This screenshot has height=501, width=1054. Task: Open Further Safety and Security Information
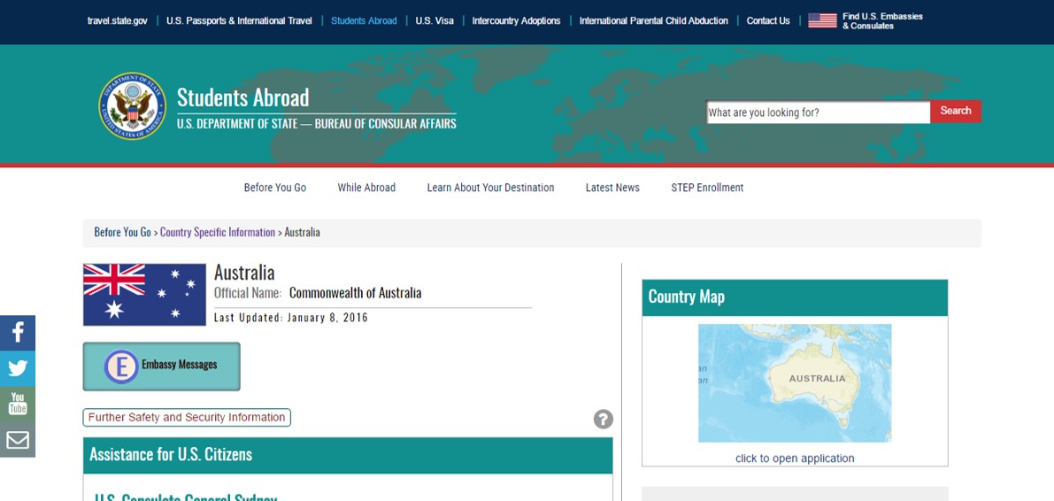pyautogui.click(x=187, y=418)
